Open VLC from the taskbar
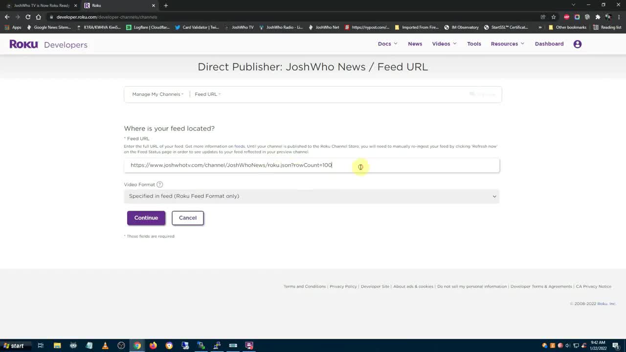The image size is (626, 352). [105, 346]
